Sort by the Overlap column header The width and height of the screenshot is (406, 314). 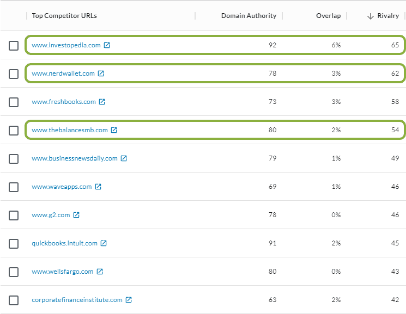point(328,16)
